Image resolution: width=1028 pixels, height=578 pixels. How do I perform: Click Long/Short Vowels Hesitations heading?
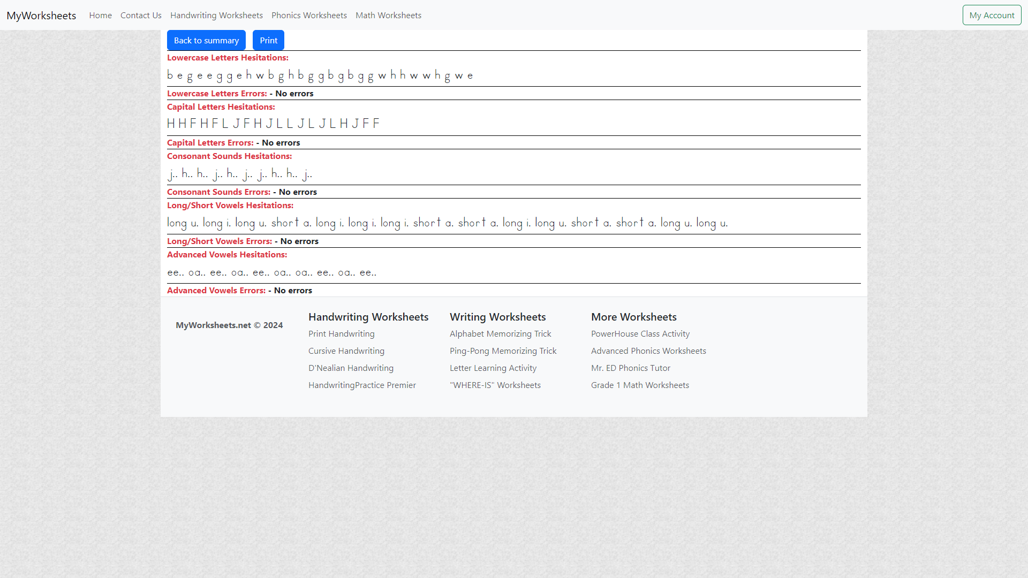230,206
